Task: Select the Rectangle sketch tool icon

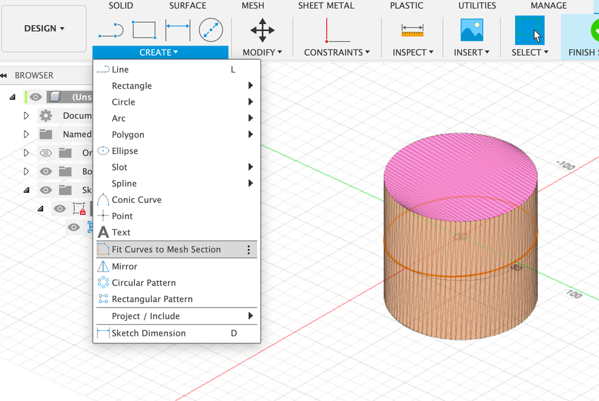Action: (x=144, y=30)
